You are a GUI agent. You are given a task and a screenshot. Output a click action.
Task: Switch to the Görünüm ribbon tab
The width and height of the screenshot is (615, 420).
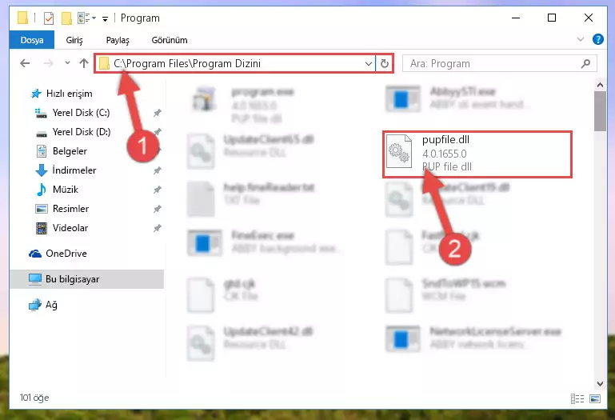170,40
